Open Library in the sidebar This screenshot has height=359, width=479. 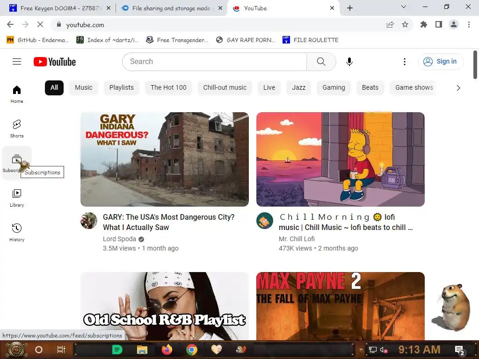click(x=17, y=198)
